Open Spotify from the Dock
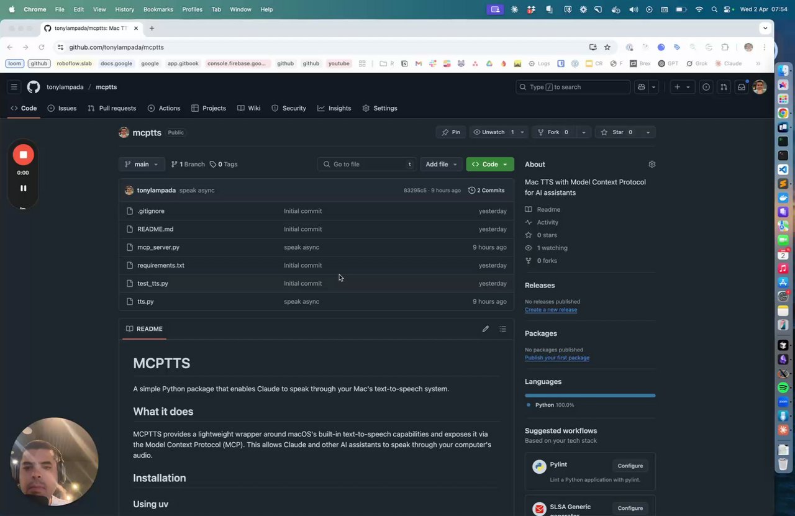 click(783, 388)
